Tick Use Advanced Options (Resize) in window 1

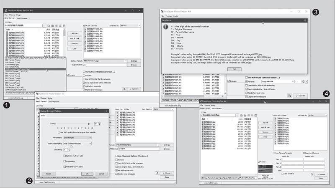84,72
